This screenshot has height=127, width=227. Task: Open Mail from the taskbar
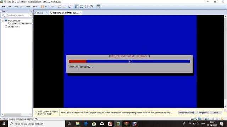pos(102,124)
